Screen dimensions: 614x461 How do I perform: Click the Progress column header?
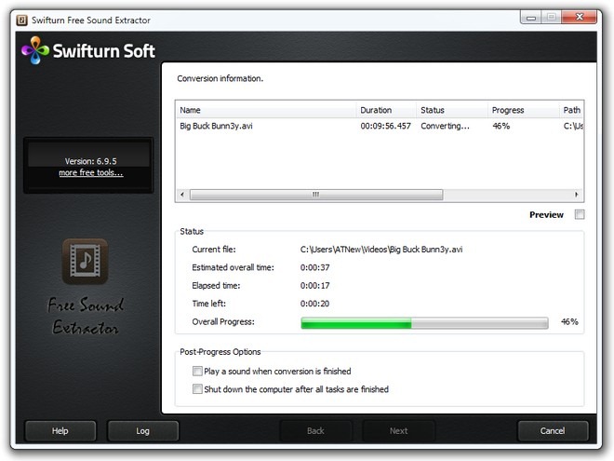click(524, 110)
